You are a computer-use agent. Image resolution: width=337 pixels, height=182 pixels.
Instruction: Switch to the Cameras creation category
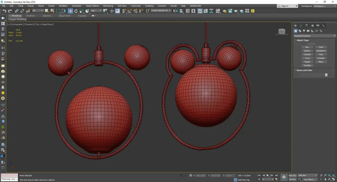click(308, 31)
